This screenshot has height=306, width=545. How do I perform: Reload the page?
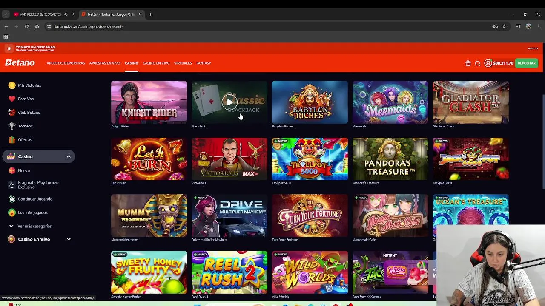click(26, 26)
